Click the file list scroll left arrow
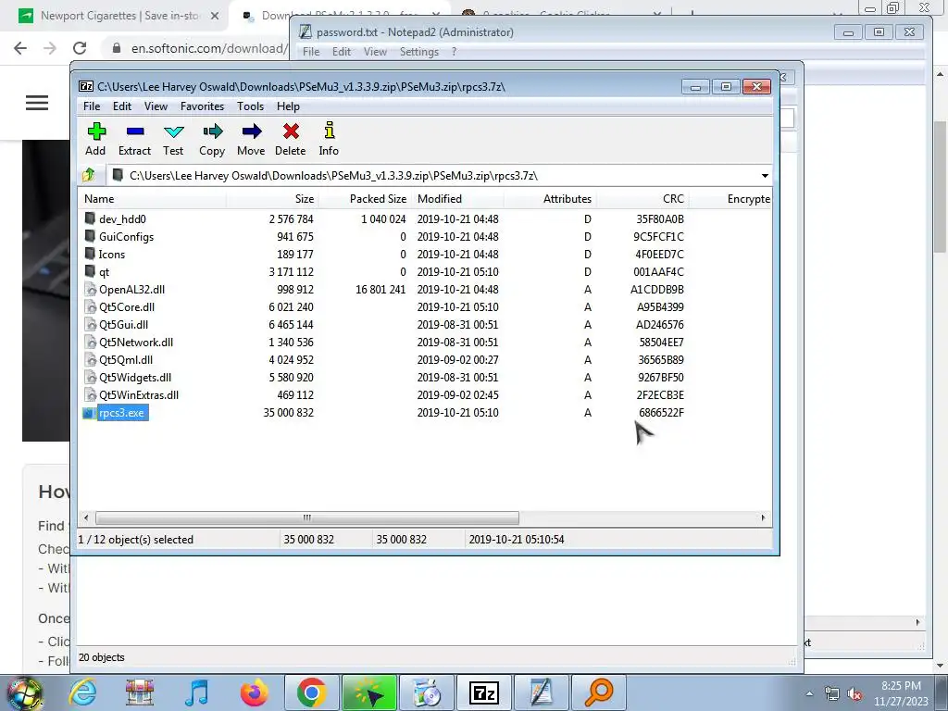Viewport: 948px width, 711px height. pos(86,518)
